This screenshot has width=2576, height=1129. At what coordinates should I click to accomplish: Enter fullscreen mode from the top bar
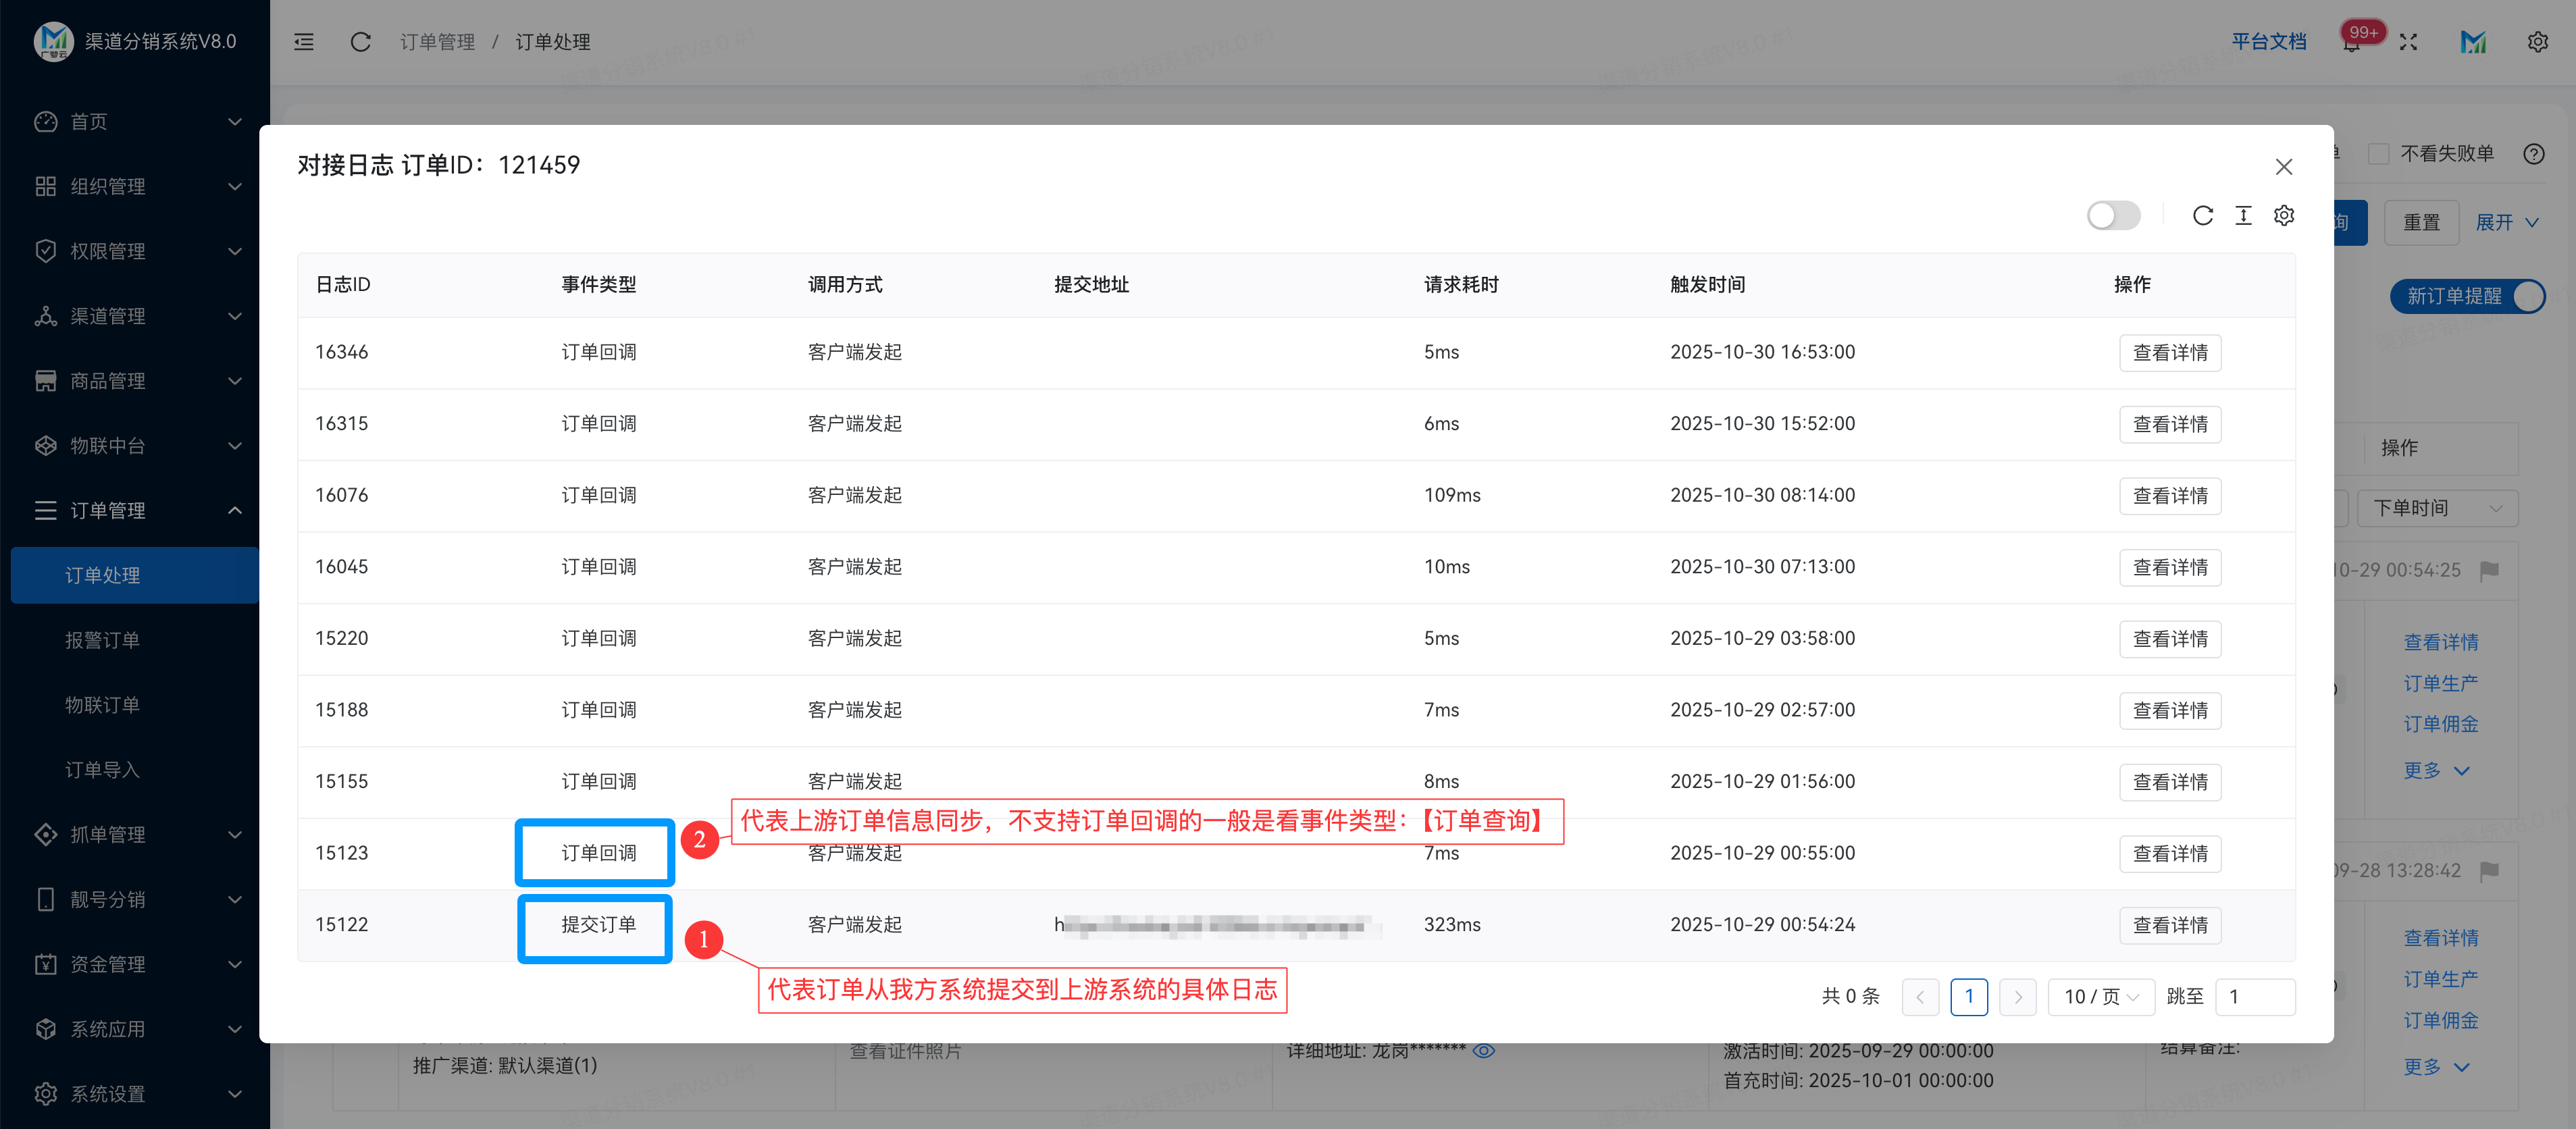(x=2409, y=41)
